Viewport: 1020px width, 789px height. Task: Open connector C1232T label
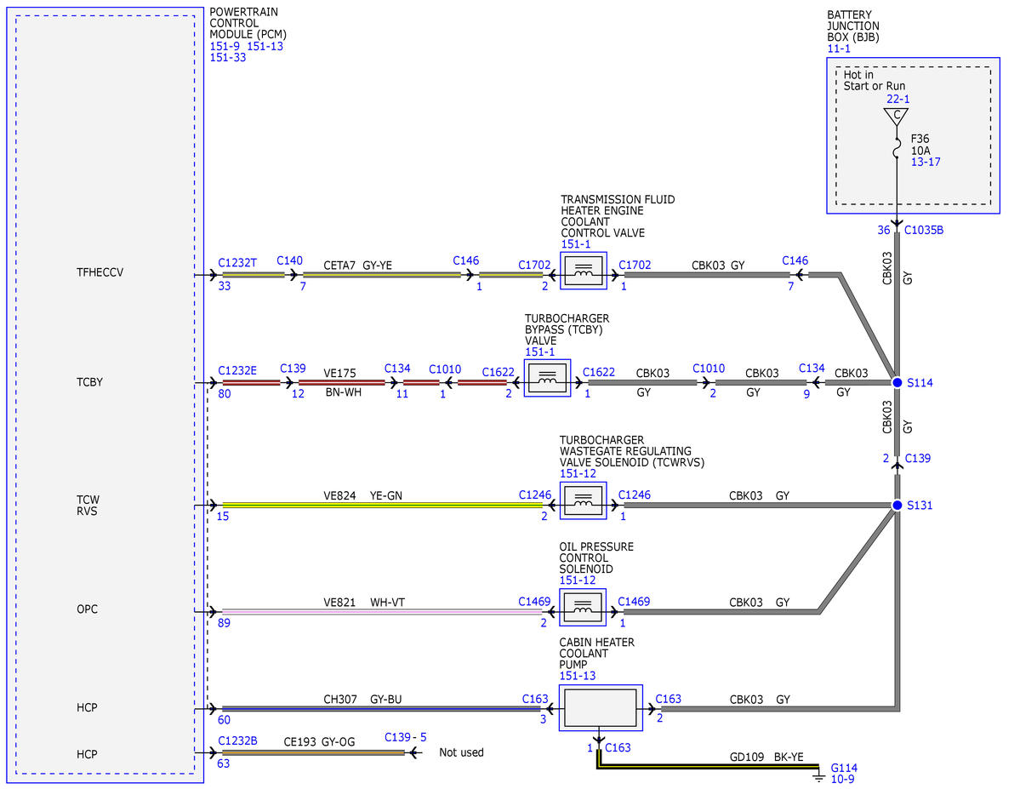(x=237, y=263)
